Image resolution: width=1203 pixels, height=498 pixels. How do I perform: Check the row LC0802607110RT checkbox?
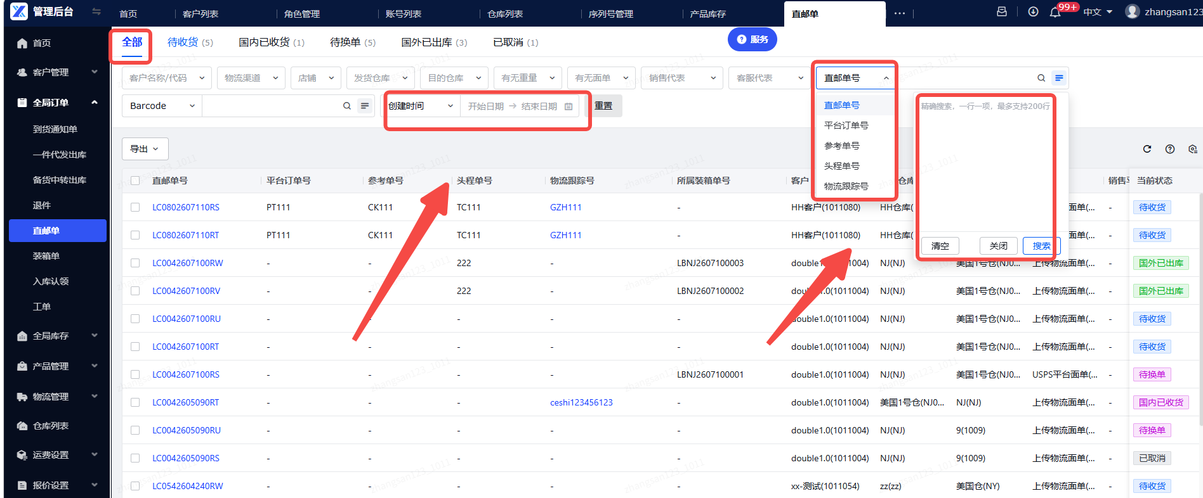coord(135,235)
